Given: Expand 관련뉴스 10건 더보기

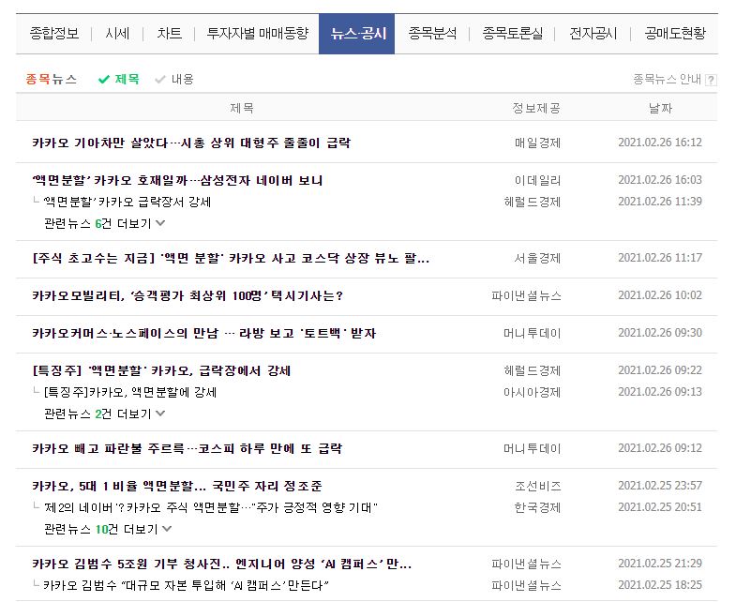Looking at the screenshot, I should click(108, 529).
